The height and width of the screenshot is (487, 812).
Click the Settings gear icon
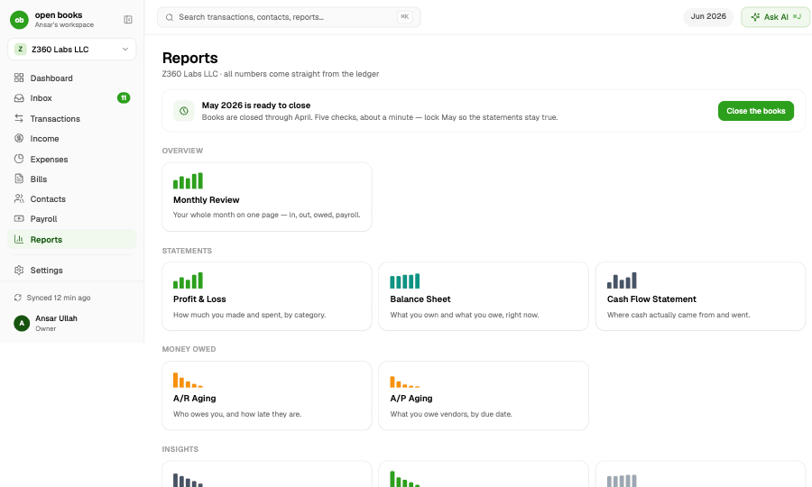(x=19, y=271)
